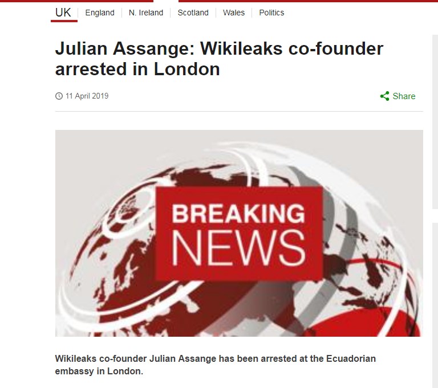Select the 11 April 2019 date stamp
Image resolution: width=438 pixels, height=388 pixels.
pyautogui.click(x=87, y=96)
